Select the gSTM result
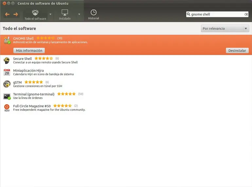 coord(126,84)
